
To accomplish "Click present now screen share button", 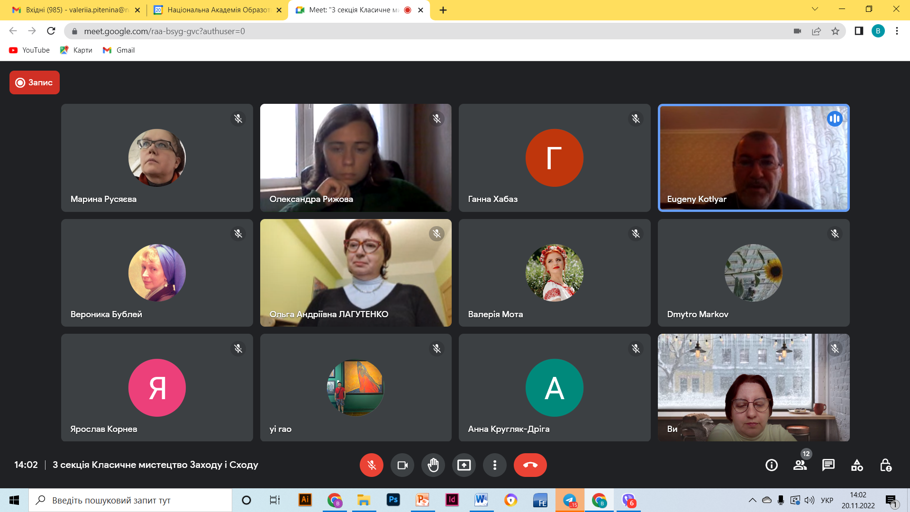I will click(464, 465).
